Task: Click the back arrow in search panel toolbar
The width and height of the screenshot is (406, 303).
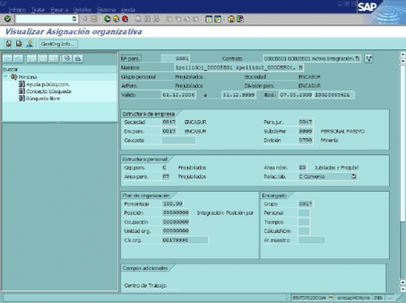Action: coord(7,59)
